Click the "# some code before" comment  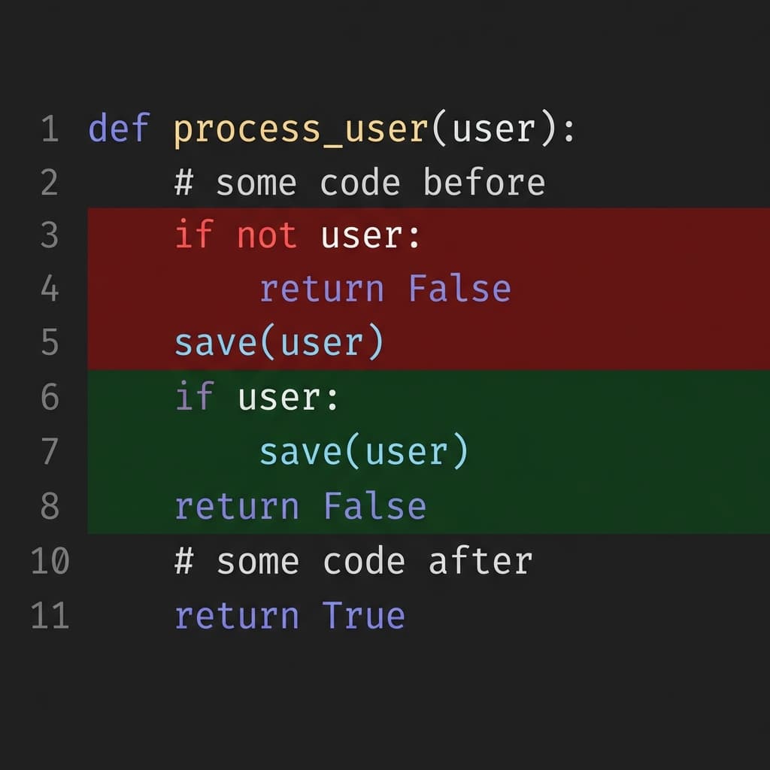pos(359,183)
